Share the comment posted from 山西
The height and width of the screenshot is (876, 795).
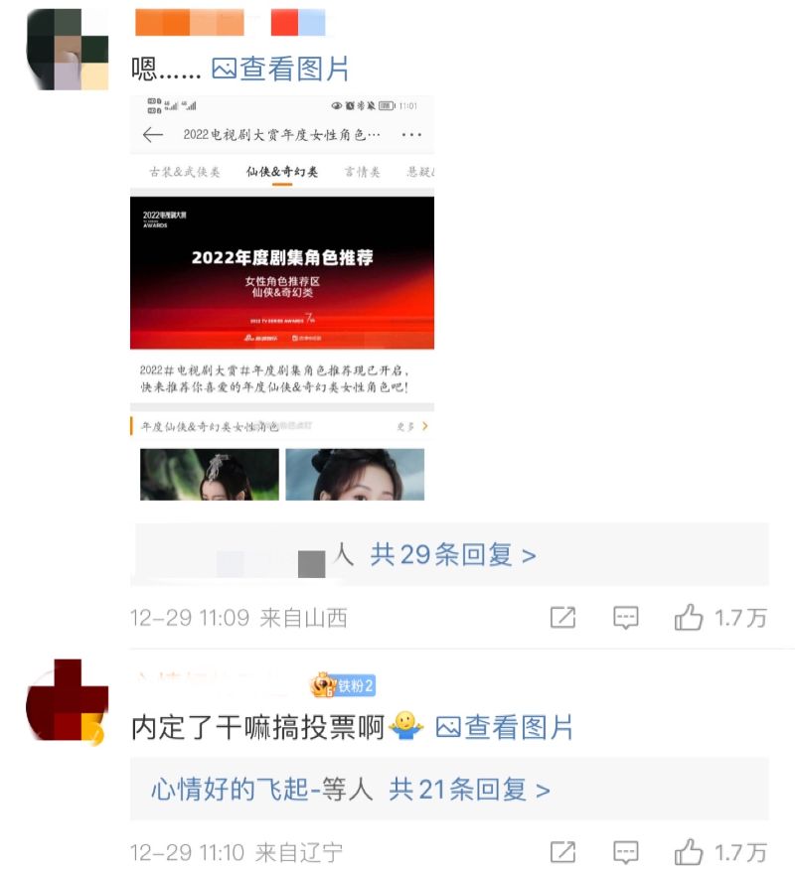pos(562,618)
